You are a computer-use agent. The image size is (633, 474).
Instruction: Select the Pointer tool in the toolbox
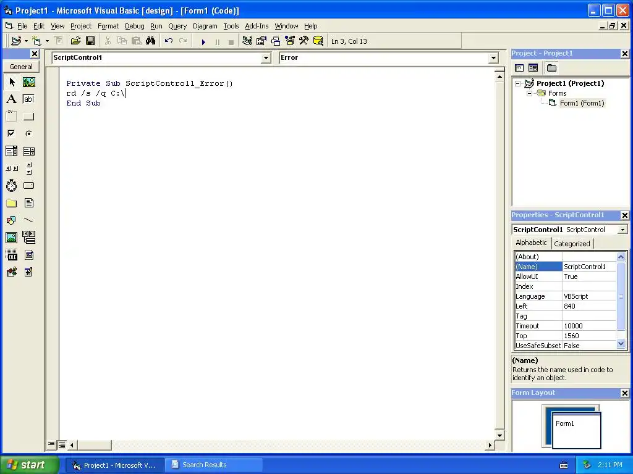point(12,82)
